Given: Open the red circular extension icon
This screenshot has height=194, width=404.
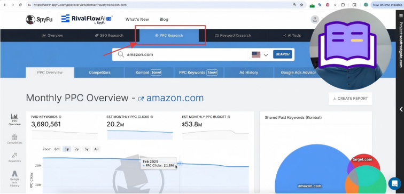Looking at the screenshot, I should click(x=328, y=5).
